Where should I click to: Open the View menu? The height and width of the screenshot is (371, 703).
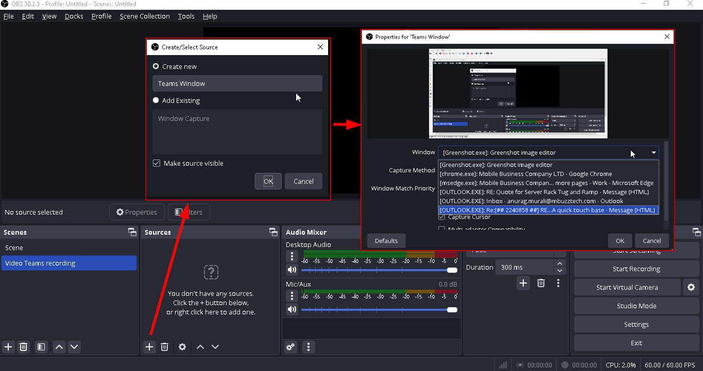49,16
